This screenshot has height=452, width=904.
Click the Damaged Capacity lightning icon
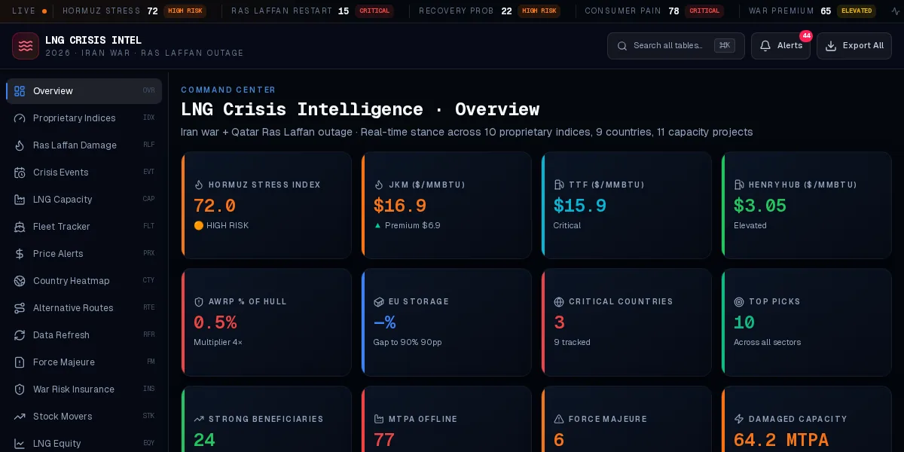tap(739, 419)
